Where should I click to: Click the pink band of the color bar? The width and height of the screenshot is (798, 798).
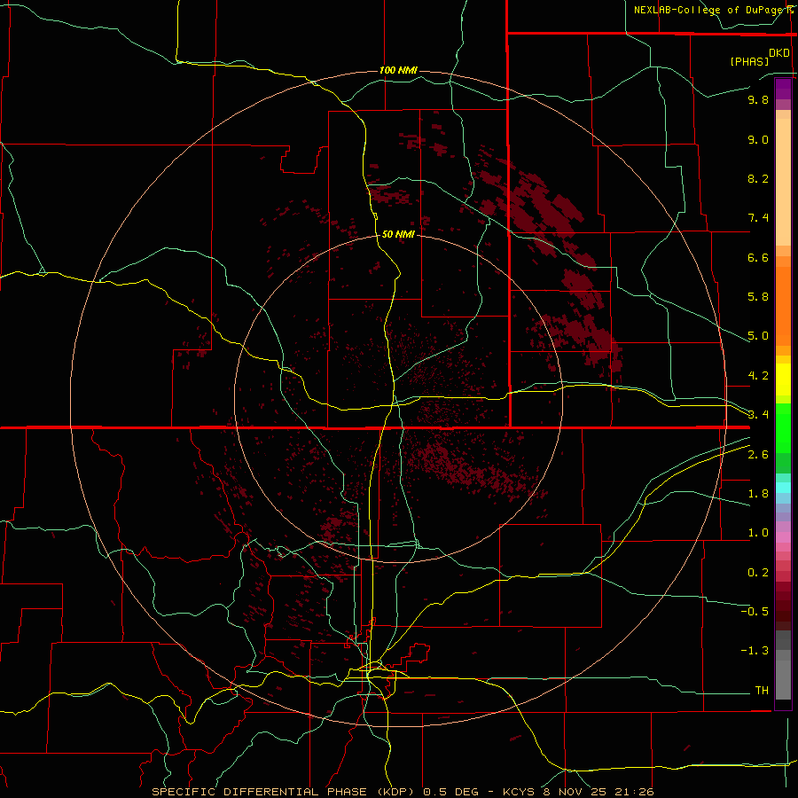click(783, 536)
